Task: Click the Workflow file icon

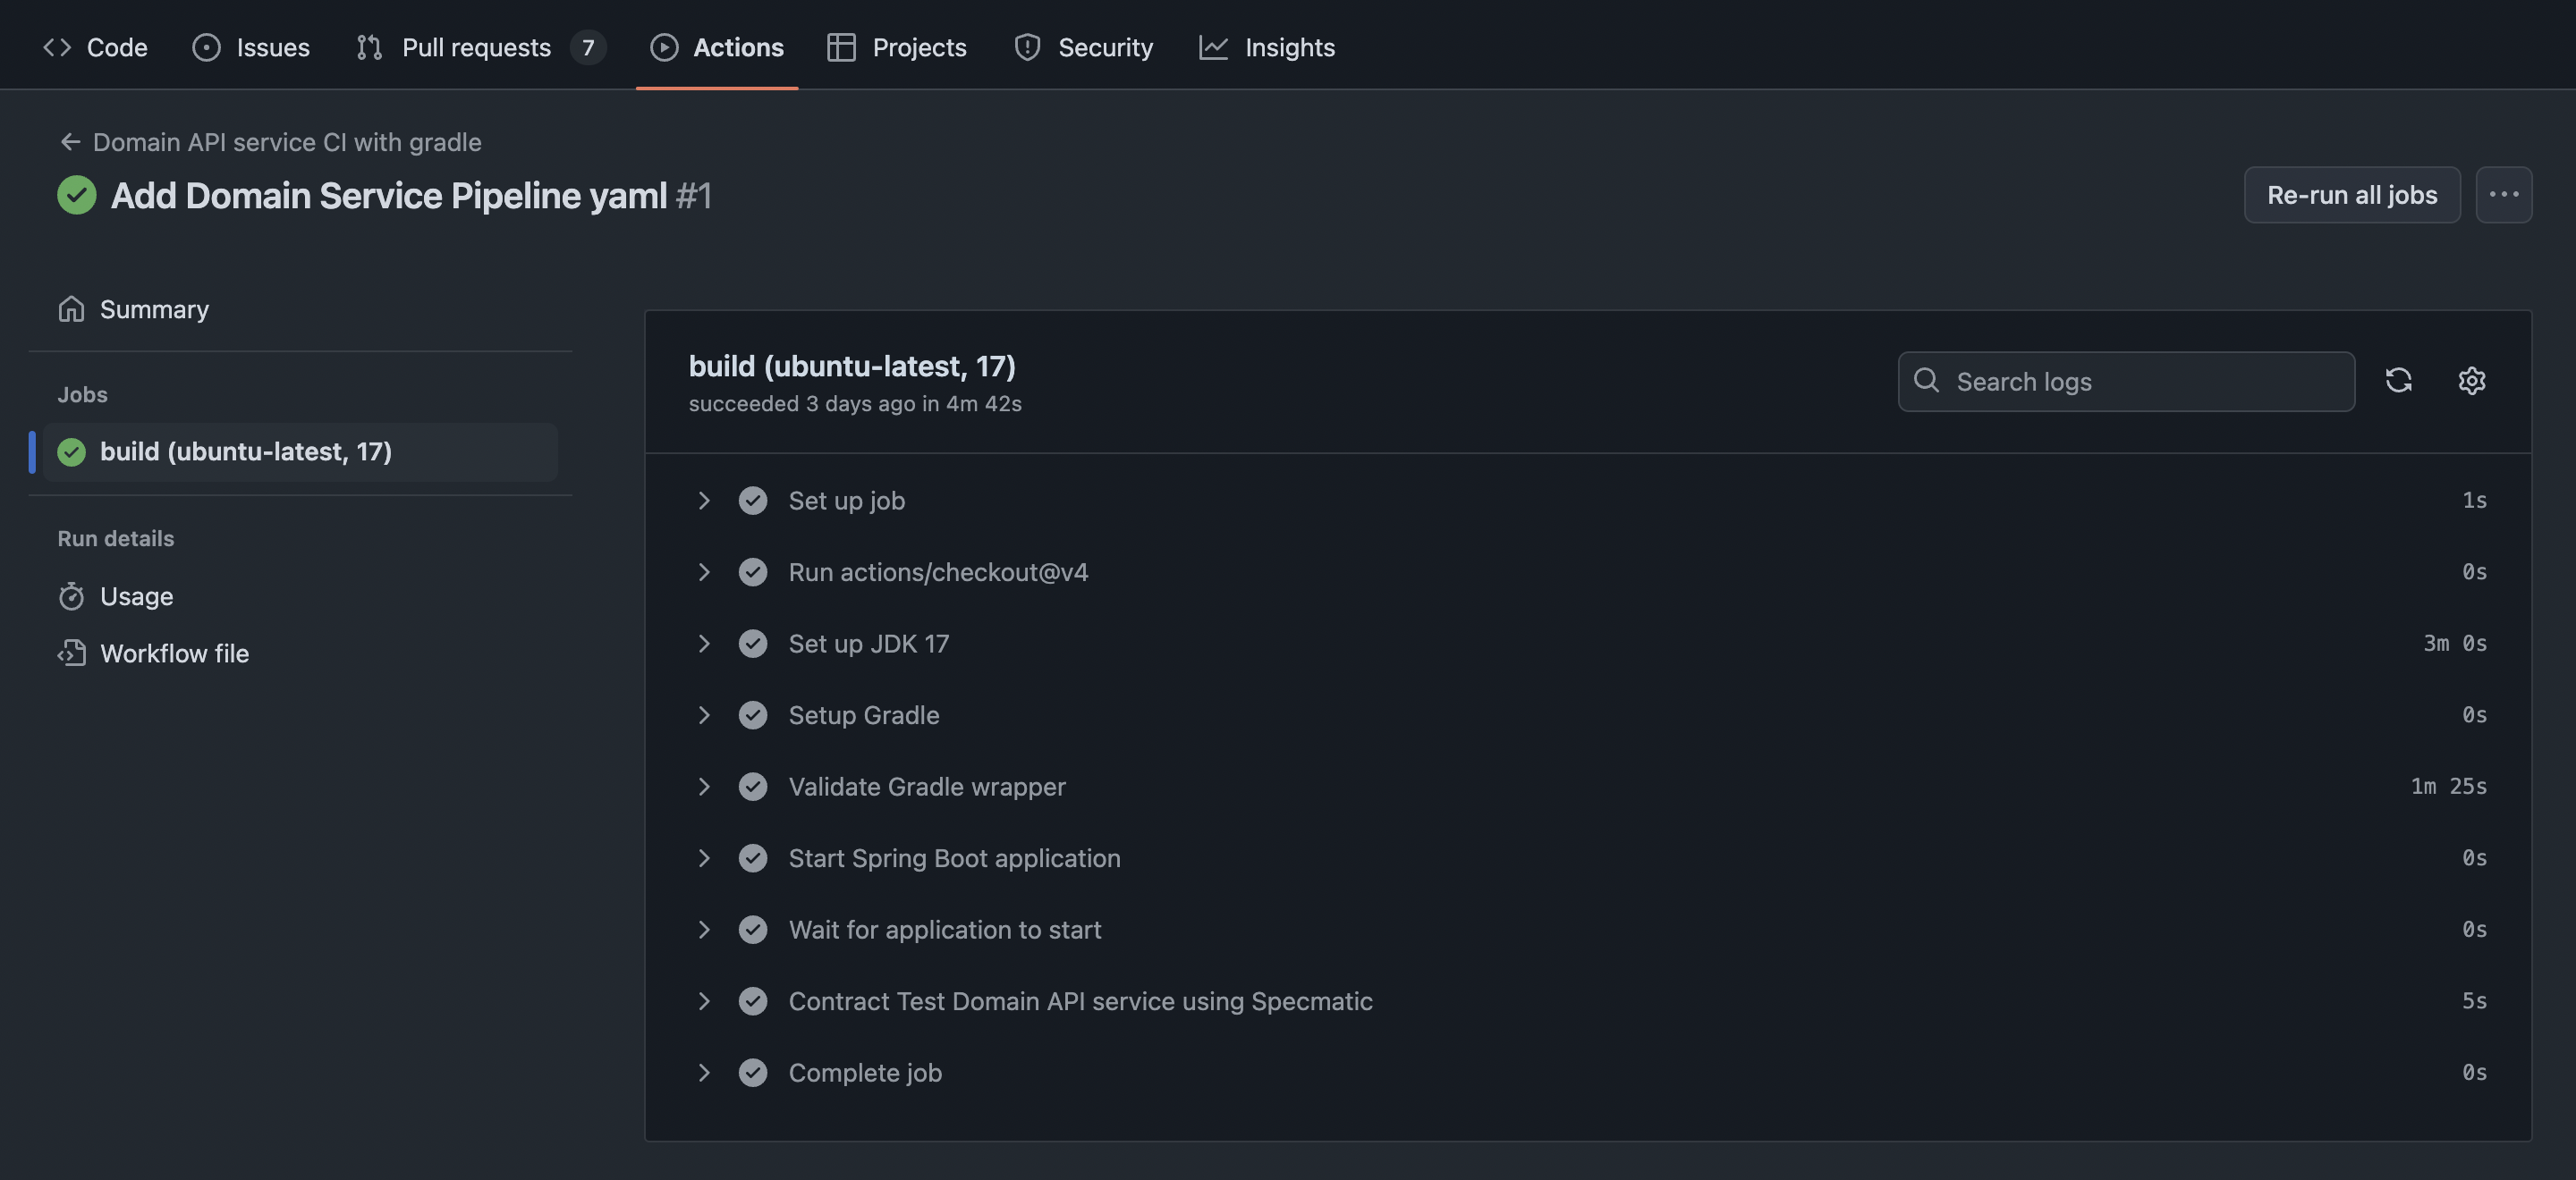Action: [71, 653]
